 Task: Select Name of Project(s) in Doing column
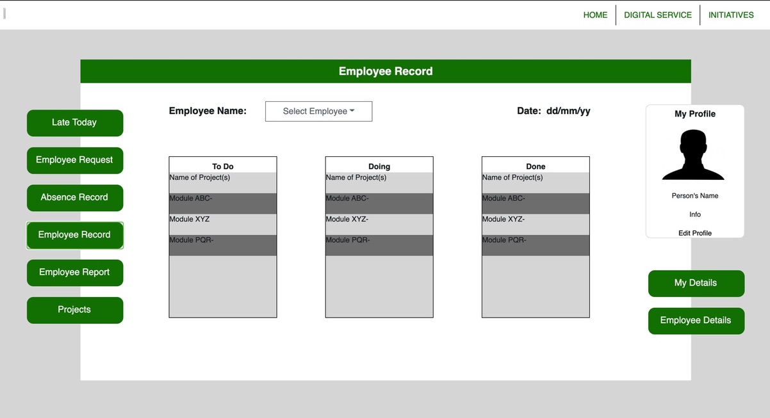pyautogui.click(x=379, y=182)
